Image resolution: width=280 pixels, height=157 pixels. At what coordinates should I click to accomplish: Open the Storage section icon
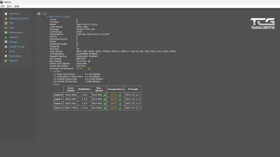click(6, 42)
